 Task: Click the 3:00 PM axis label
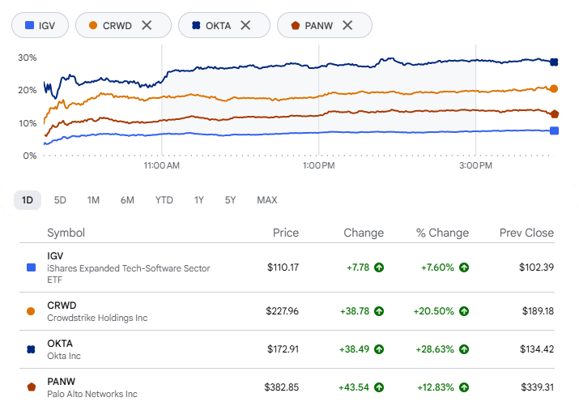(475, 165)
